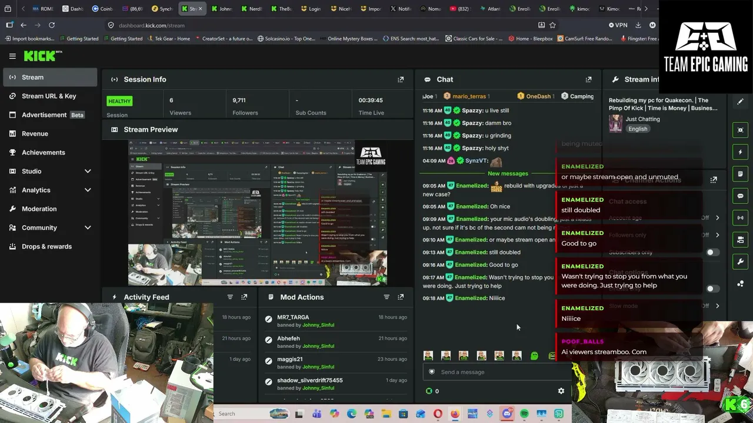Toggle Subscribers only chat mode
This screenshot has height=423, width=753.
tap(712, 253)
